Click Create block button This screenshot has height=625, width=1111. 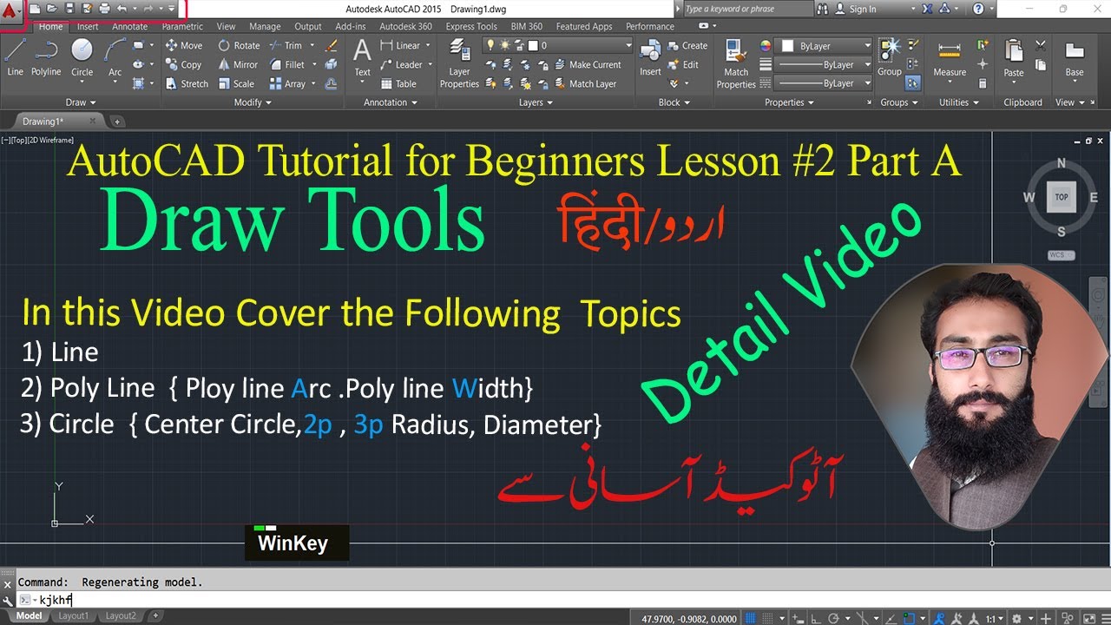tap(687, 45)
